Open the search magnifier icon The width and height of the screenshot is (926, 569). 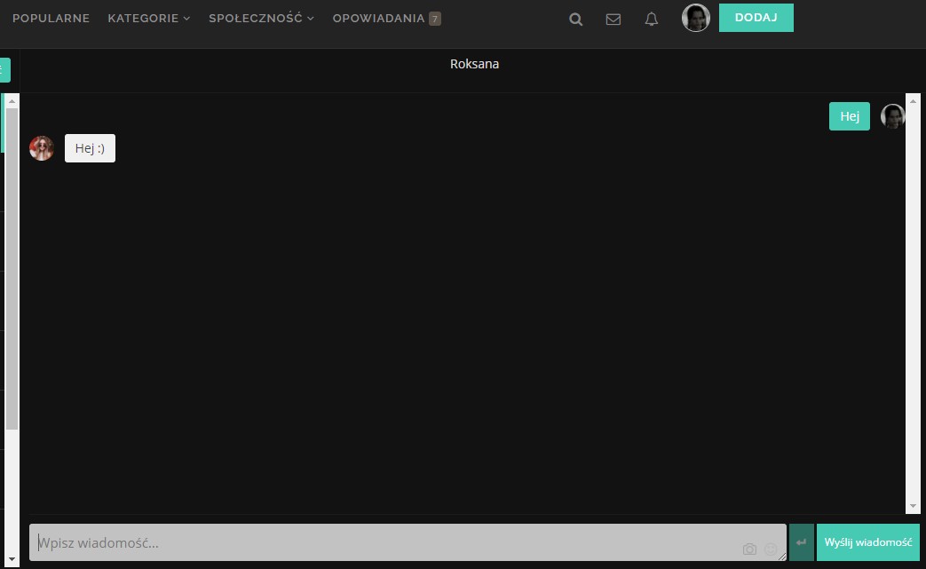tap(576, 20)
